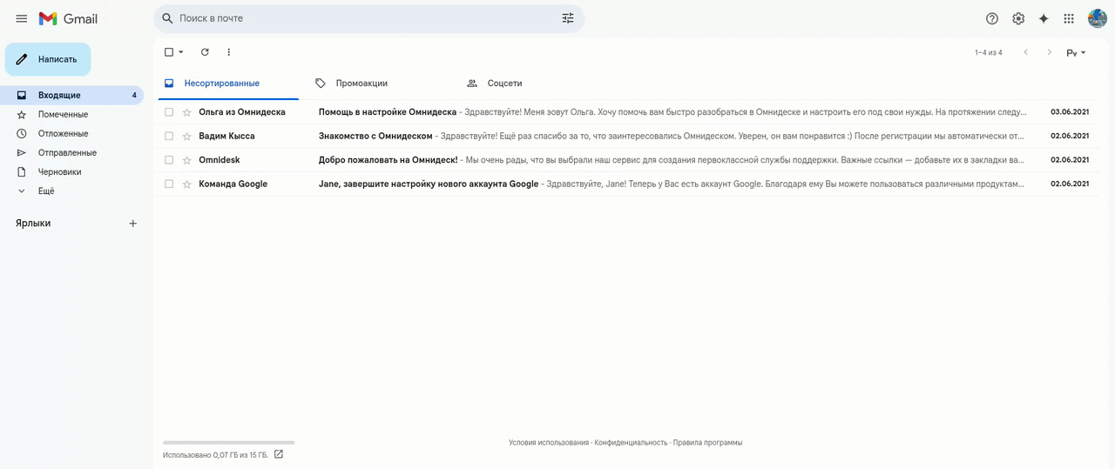1115x469 pixels.
Task: Open Settings gear icon
Action: click(x=1017, y=18)
